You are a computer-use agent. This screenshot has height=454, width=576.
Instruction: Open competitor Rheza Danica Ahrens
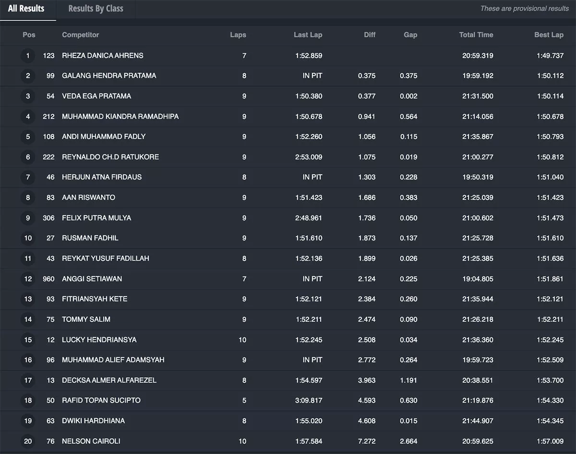103,56
